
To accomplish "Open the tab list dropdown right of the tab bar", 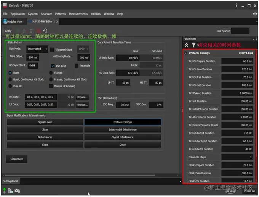I will pos(257,22).
